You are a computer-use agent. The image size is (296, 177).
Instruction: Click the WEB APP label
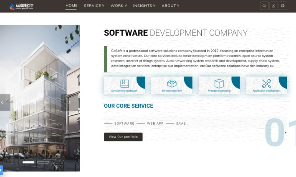pos(155,124)
